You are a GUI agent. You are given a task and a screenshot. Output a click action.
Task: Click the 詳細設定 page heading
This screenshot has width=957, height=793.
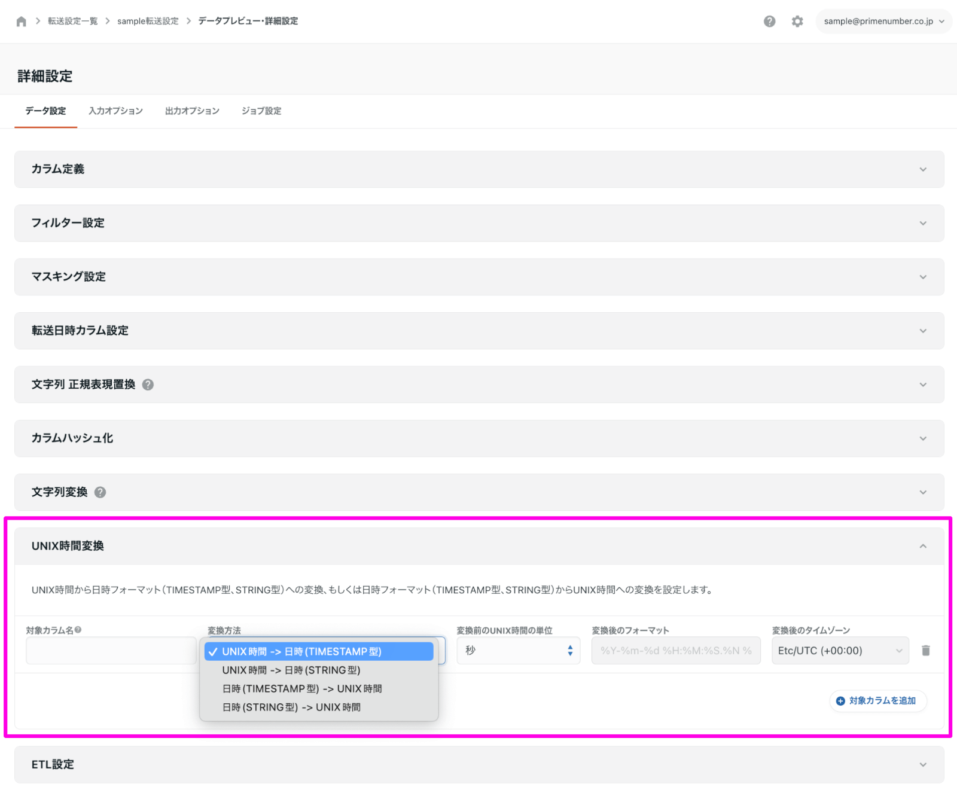click(x=45, y=77)
